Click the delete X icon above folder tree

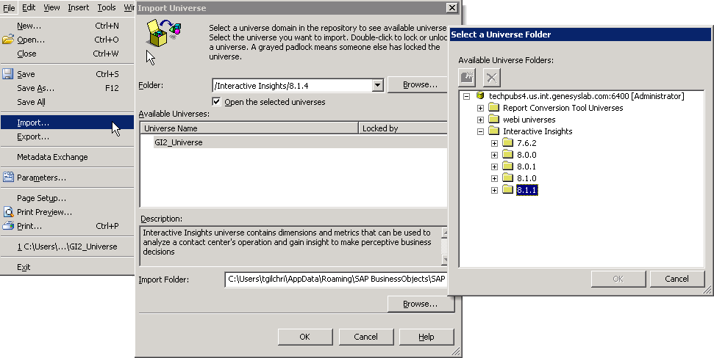[491, 77]
